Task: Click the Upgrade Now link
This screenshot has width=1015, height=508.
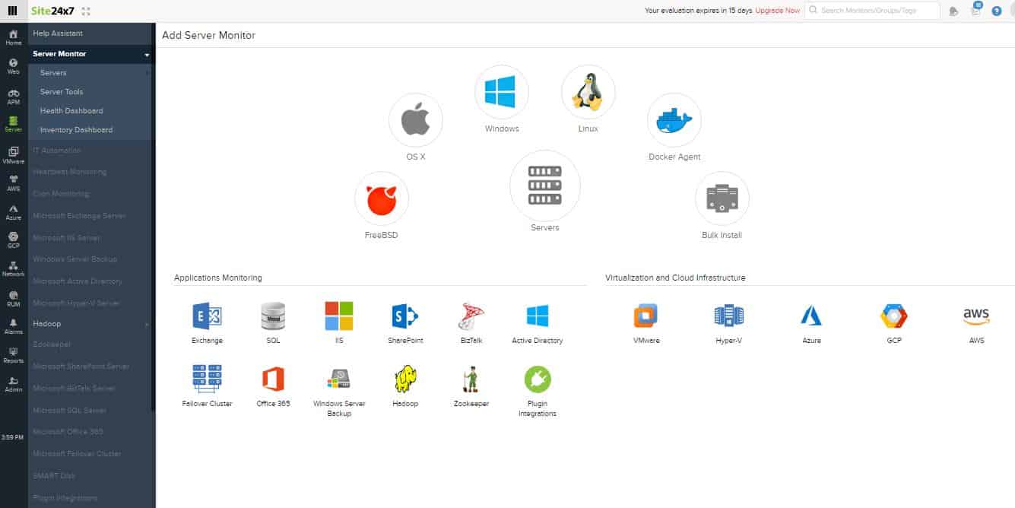Action: tap(778, 11)
